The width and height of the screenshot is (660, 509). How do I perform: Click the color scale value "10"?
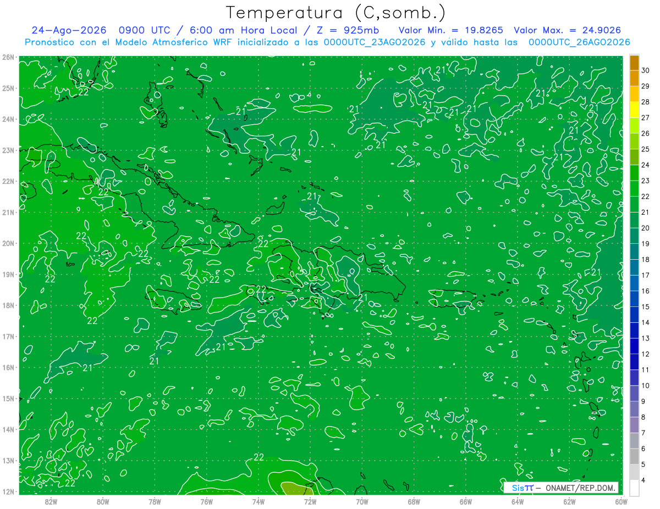pyautogui.click(x=645, y=385)
